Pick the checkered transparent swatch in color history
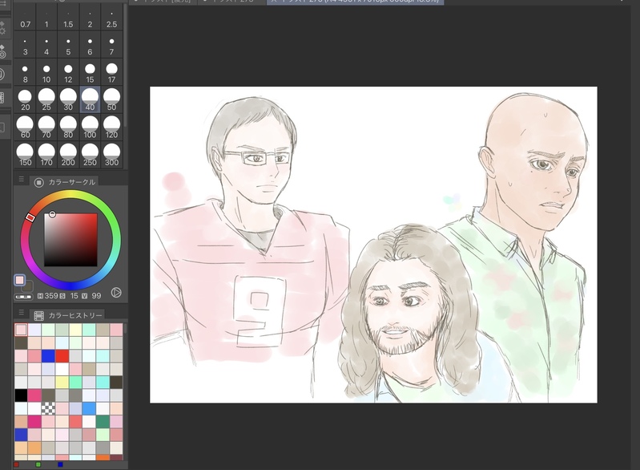Viewport: 640px width, 470px height. (48, 408)
